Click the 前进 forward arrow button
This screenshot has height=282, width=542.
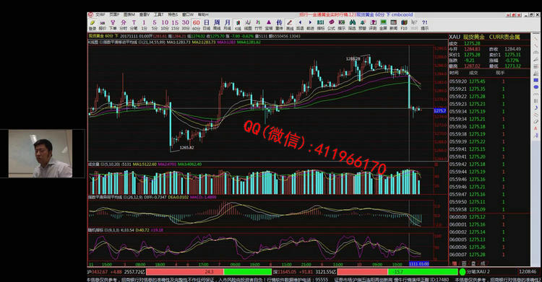click(311, 25)
